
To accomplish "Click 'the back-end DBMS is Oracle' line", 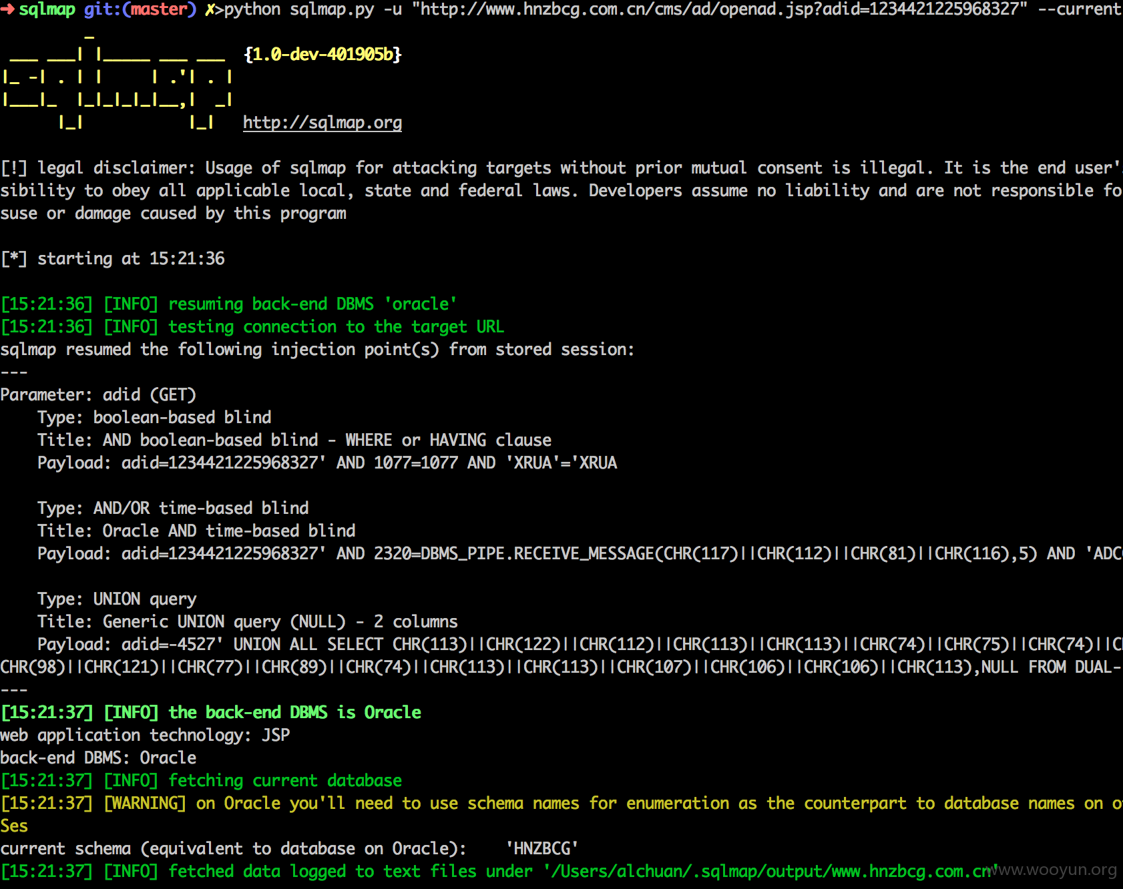I will click(211, 712).
